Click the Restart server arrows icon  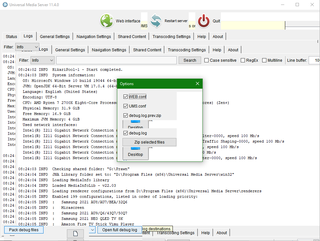[156, 21]
